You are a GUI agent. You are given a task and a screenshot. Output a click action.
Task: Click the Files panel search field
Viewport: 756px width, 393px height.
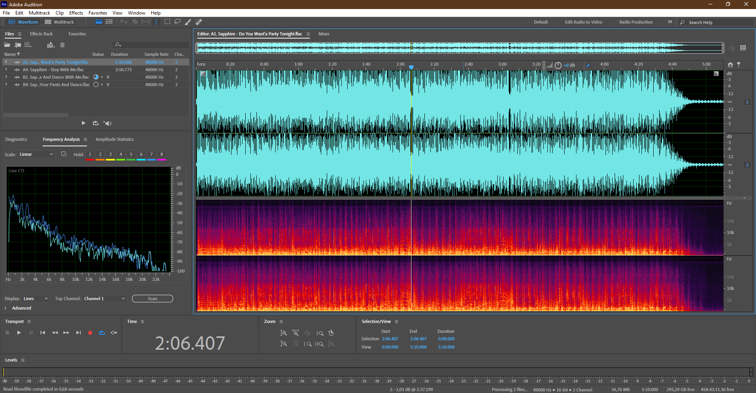coord(151,45)
